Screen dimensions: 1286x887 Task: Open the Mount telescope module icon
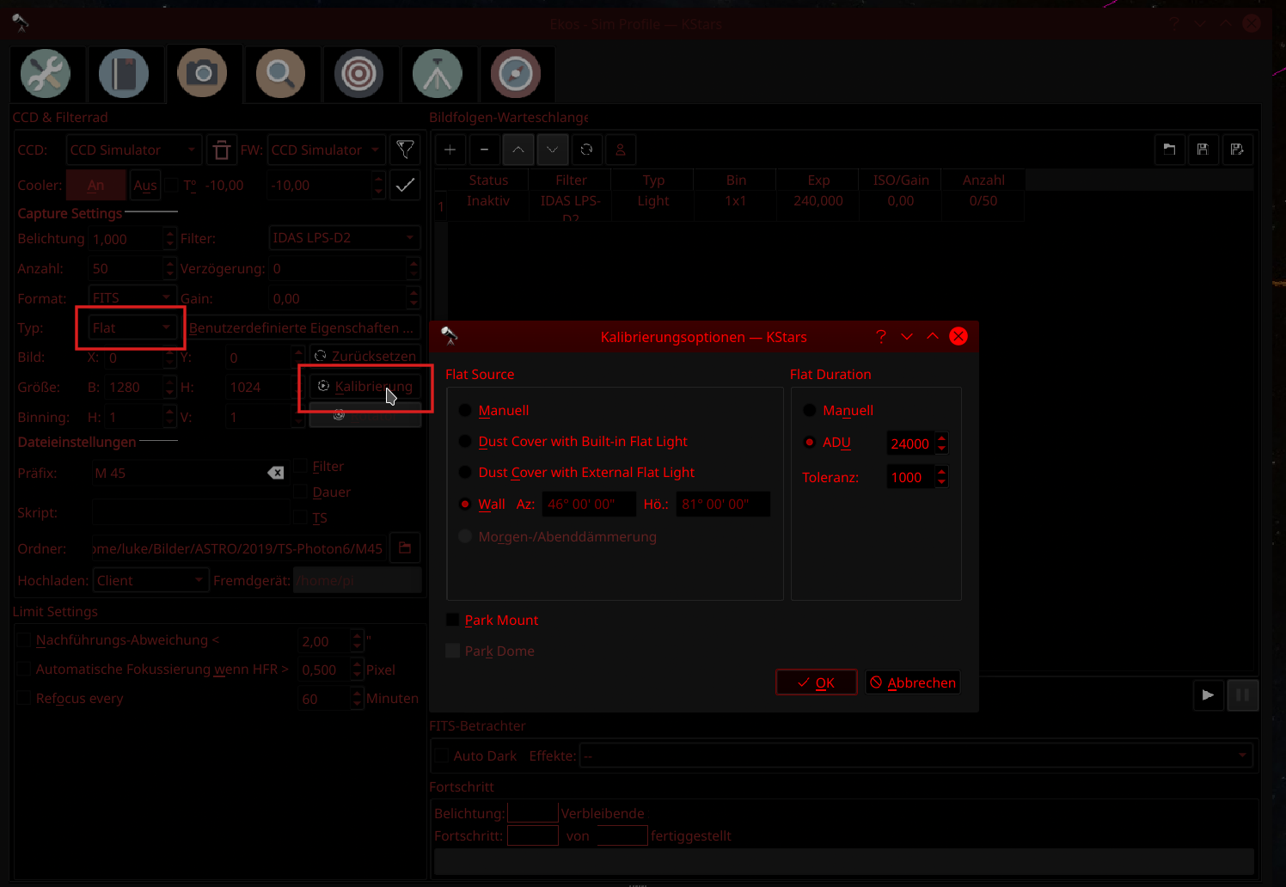coord(437,74)
